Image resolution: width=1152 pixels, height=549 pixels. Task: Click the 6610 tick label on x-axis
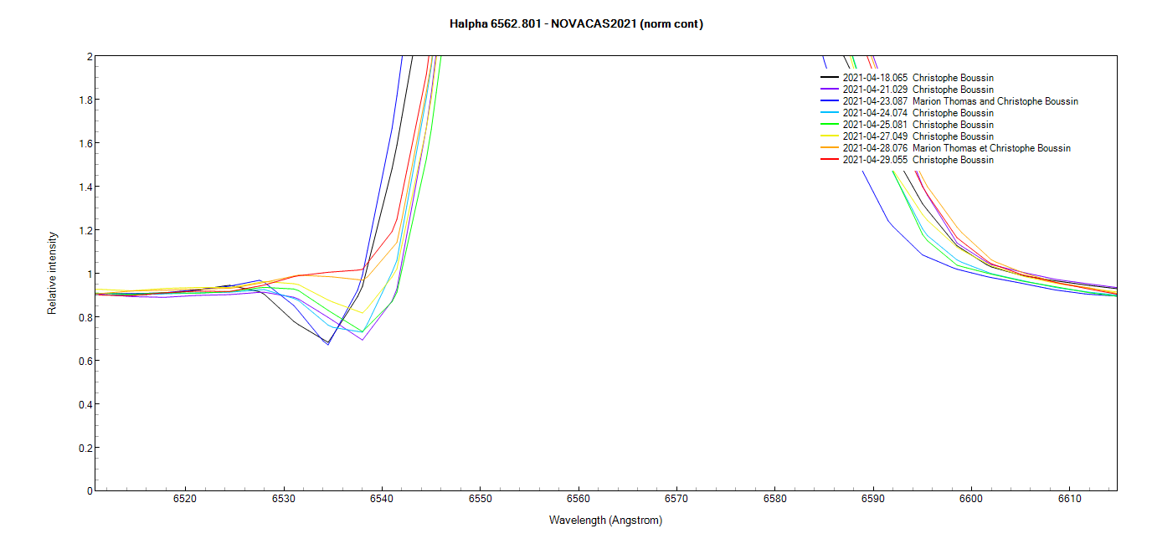[1069, 499]
